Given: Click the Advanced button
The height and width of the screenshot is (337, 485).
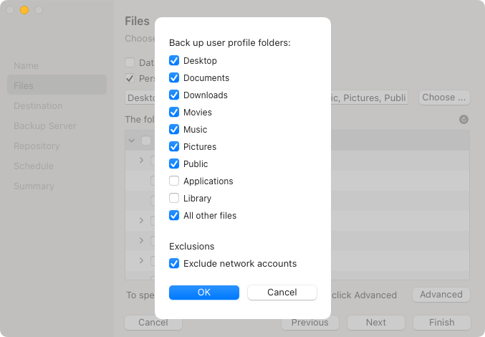Looking at the screenshot, I should tap(441, 295).
